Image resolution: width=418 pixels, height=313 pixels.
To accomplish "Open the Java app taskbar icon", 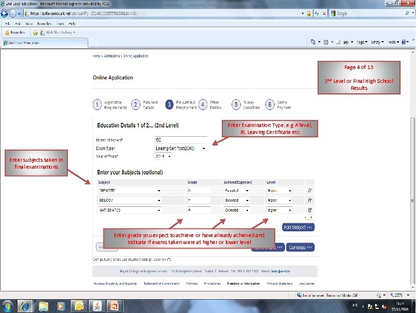I will (97, 306).
